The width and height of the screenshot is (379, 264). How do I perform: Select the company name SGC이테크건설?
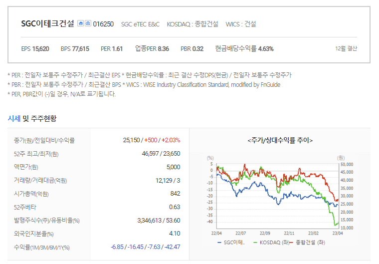tap(47, 24)
